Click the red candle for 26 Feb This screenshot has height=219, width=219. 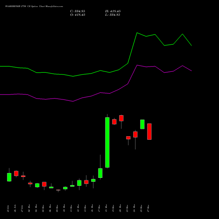[16, 173]
